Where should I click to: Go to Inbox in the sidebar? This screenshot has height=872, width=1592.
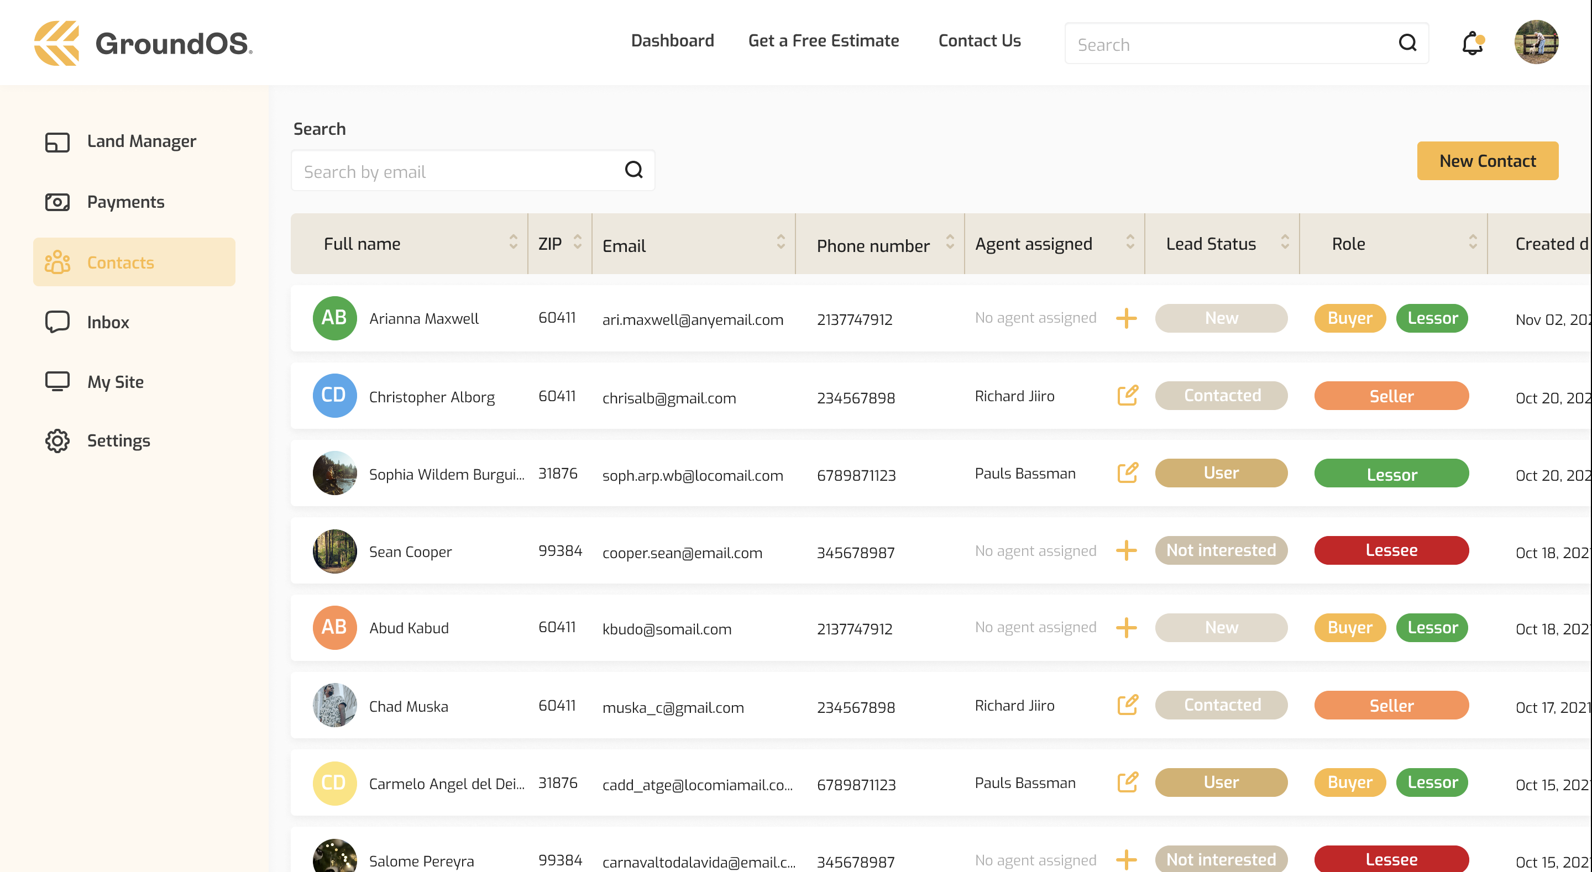tap(108, 322)
